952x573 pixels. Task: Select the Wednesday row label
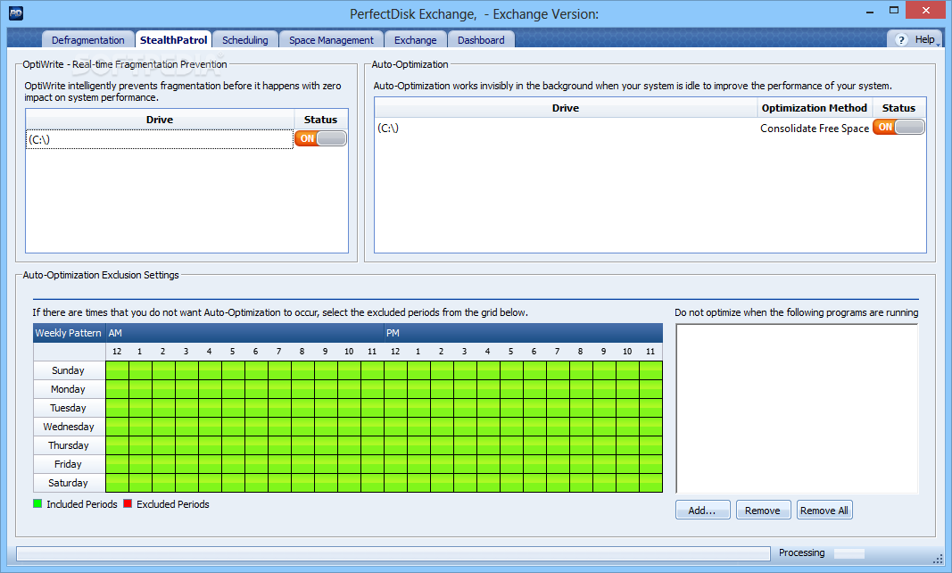click(x=69, y=427)
